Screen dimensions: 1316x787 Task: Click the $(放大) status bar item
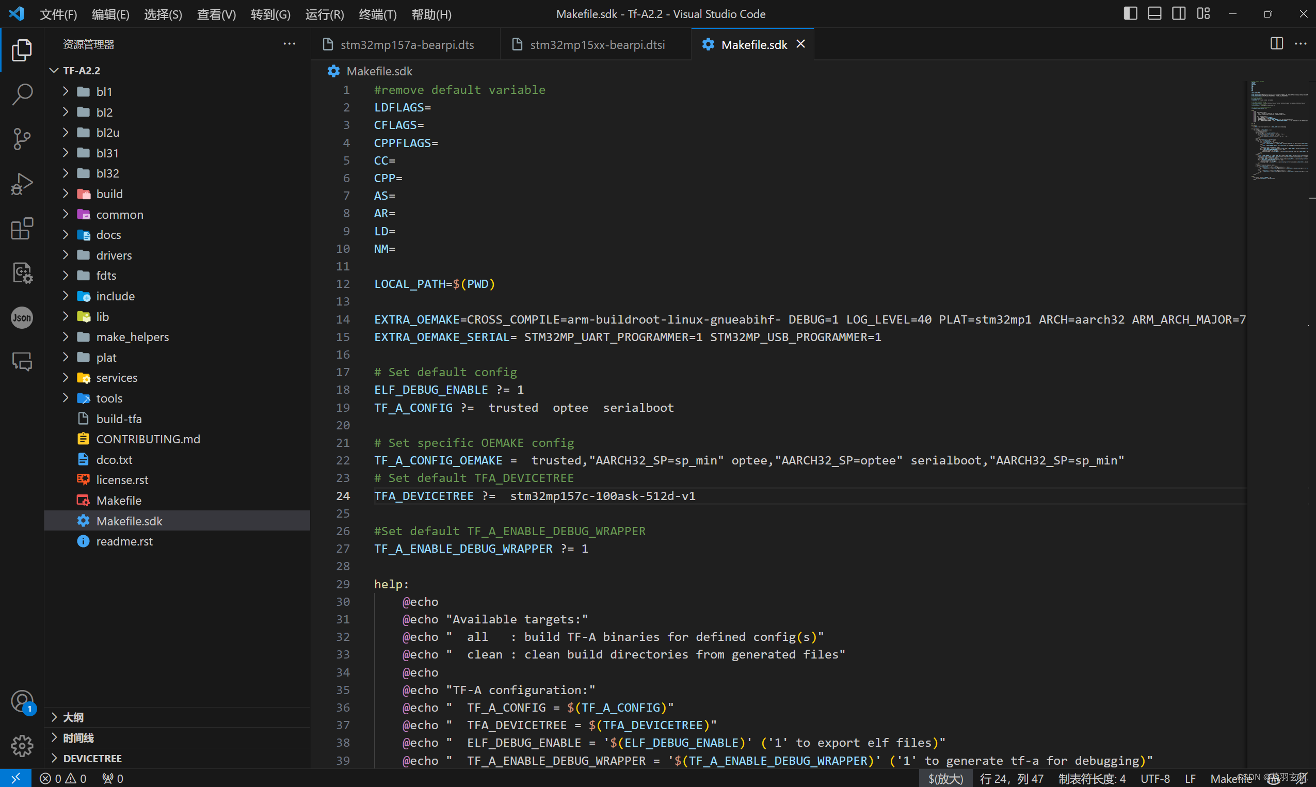tap(945, 778)
